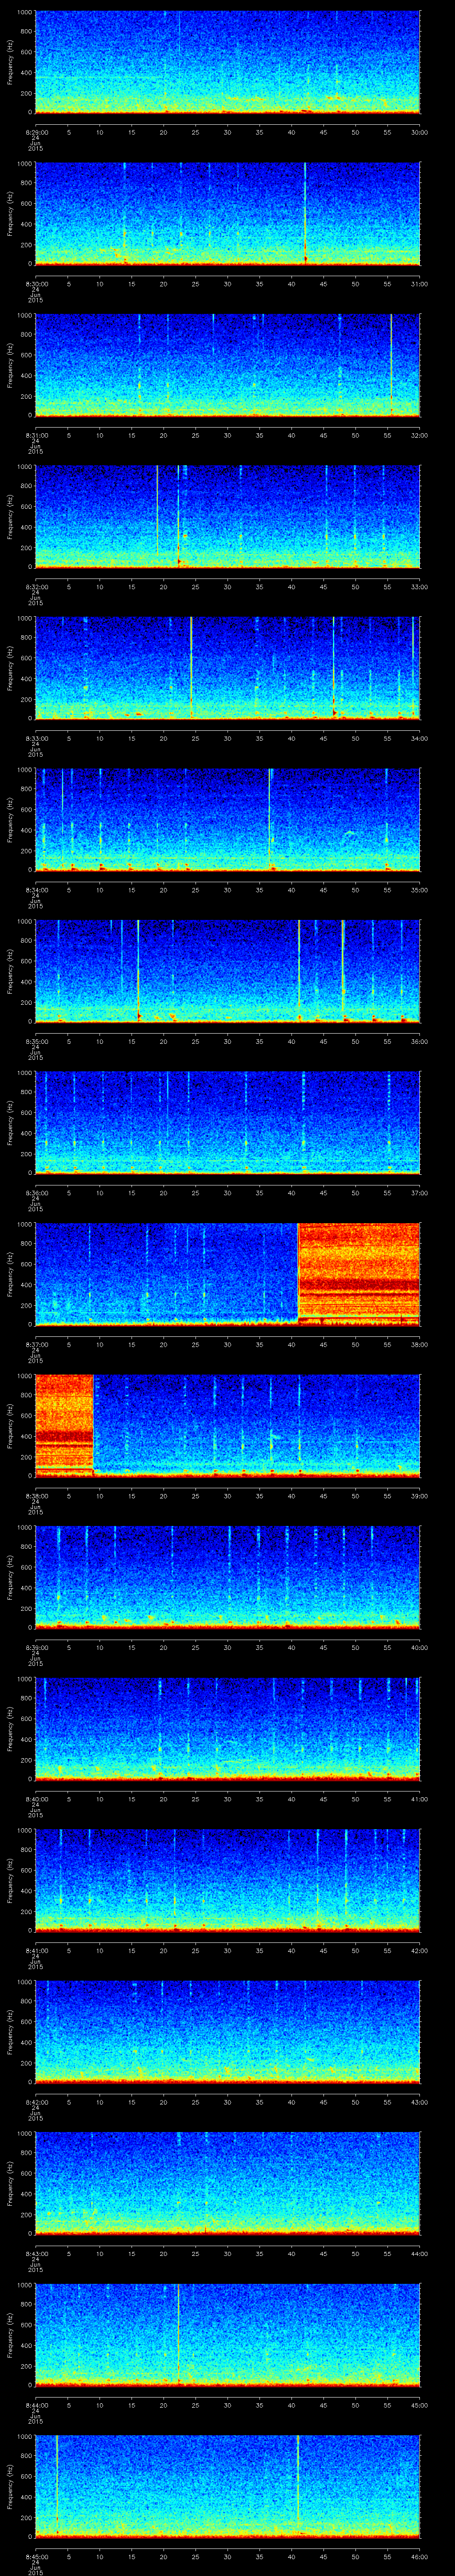Image resolution: width=455 pixels, height=2576 pixels.
Task: Click the bright vertical spike in the 8:44:00 spectrogram
Action: click(x=178, y=2334)
